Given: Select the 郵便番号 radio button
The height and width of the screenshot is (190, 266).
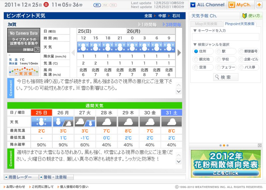Looking at the screenshot, I should [x=241, y=51].
